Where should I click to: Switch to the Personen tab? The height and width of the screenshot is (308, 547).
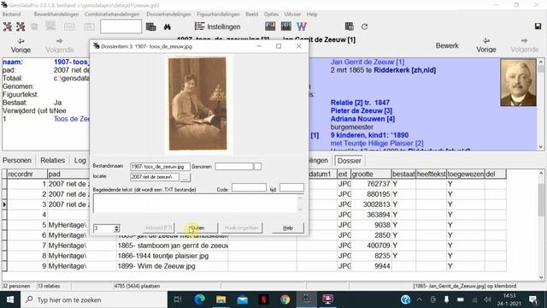tap(17, 160)
